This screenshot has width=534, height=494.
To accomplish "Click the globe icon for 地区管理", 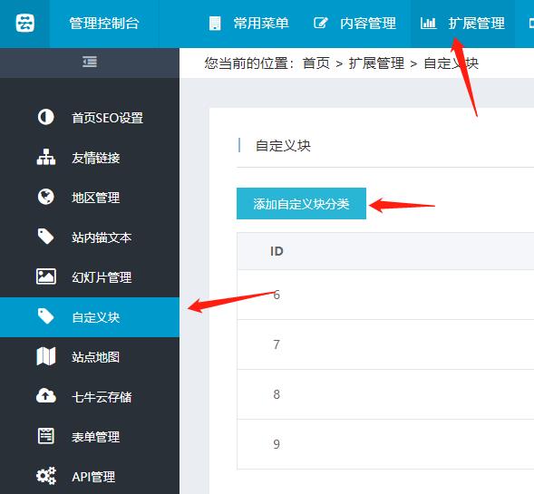I will point(46,197).
